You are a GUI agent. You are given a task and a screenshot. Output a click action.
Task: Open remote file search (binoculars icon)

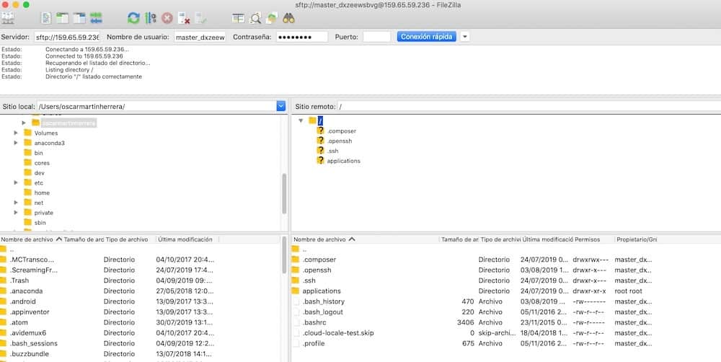tap(288, 18)
